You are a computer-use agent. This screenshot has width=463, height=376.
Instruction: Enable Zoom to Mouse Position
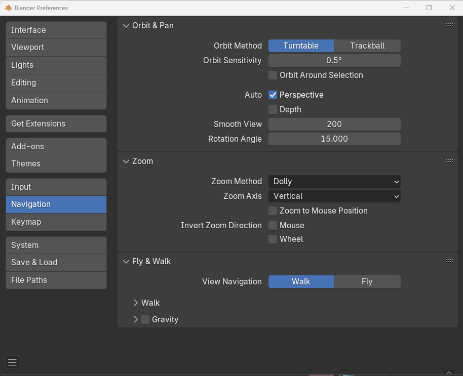tap(273, 211)
